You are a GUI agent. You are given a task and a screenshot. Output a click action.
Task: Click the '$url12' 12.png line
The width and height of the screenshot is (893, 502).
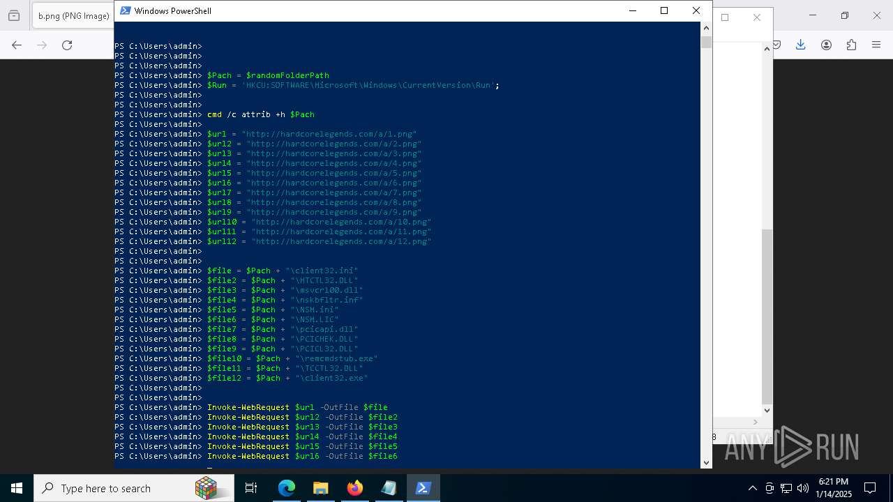tap(320, 241)
